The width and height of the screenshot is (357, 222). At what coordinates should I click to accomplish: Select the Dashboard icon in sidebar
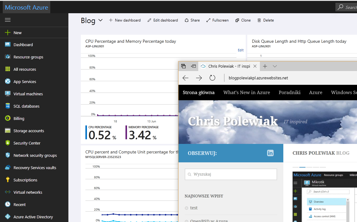click(8, 45)
